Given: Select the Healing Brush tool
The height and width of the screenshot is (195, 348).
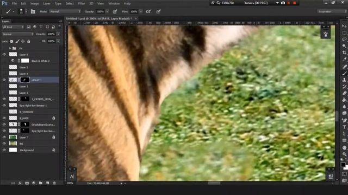Looking at the screenshot, I should [344, 67].
